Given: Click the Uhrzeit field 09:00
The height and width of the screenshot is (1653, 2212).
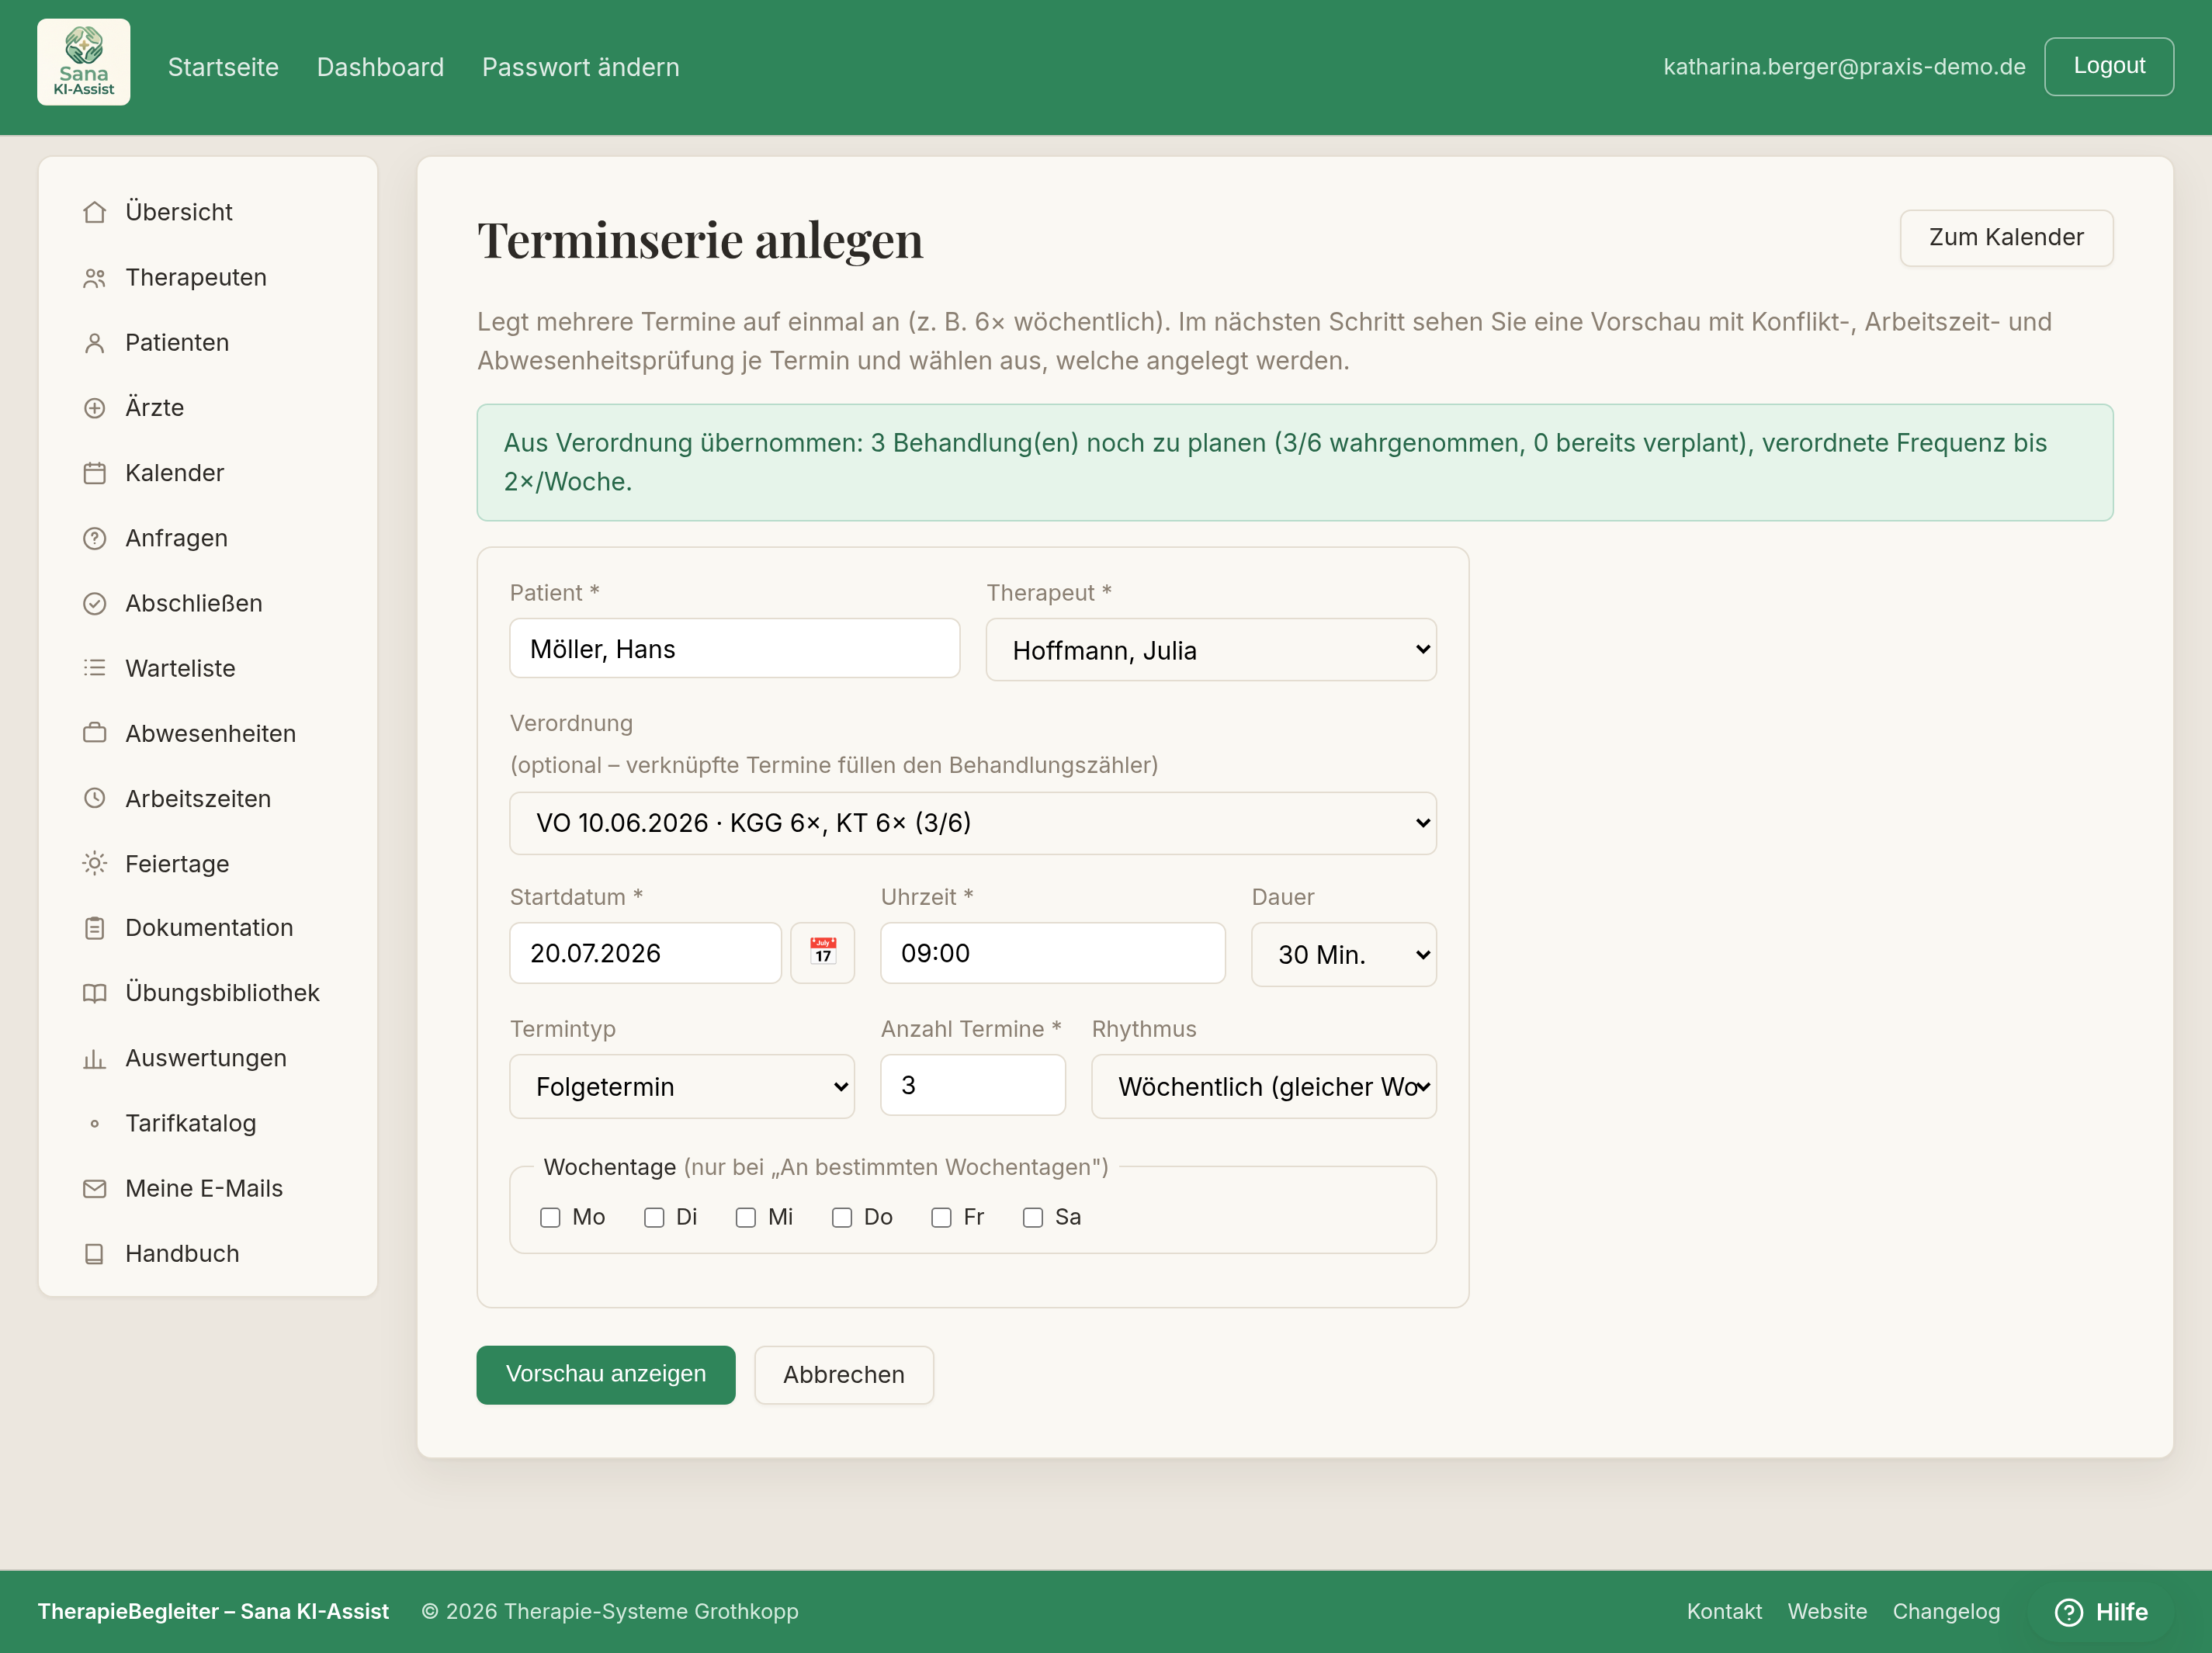Looking at the screenshot, I should coord(1052,953).
